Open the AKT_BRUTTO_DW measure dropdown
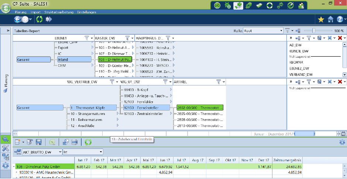 42,152
